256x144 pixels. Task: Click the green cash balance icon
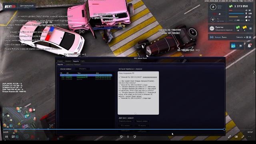click(x=231, y=6)
